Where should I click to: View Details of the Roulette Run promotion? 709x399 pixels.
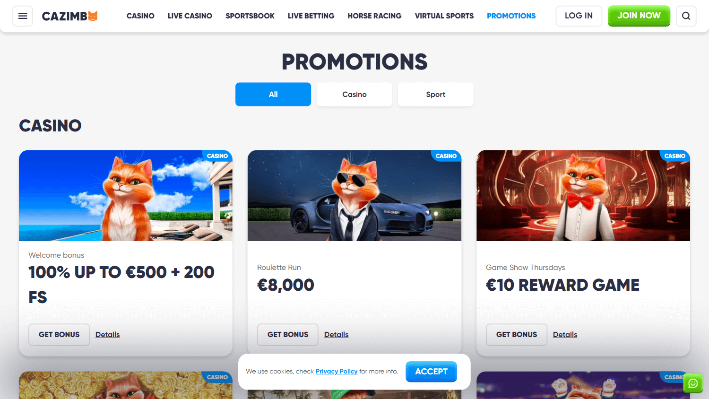[x=336, y=335]
